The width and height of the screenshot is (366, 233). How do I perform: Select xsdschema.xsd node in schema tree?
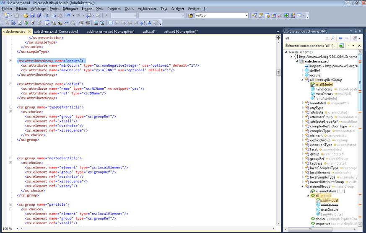coord(316,61)
